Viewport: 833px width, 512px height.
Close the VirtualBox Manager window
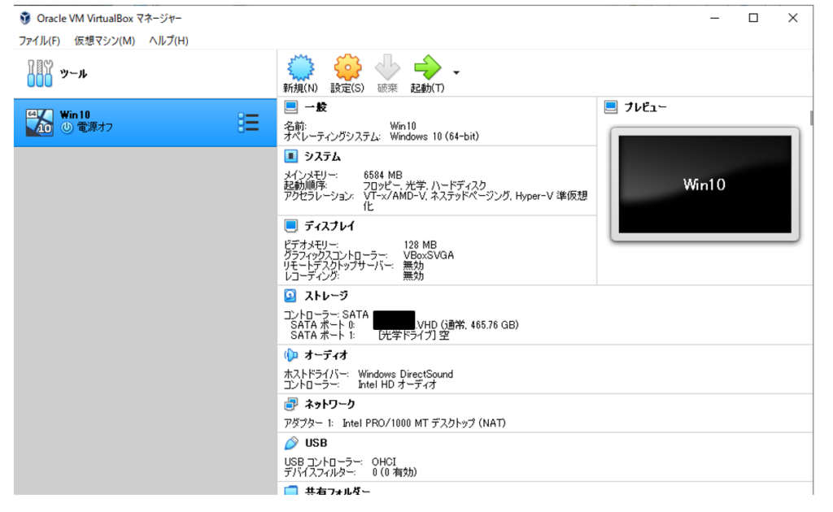coord(792,18)
